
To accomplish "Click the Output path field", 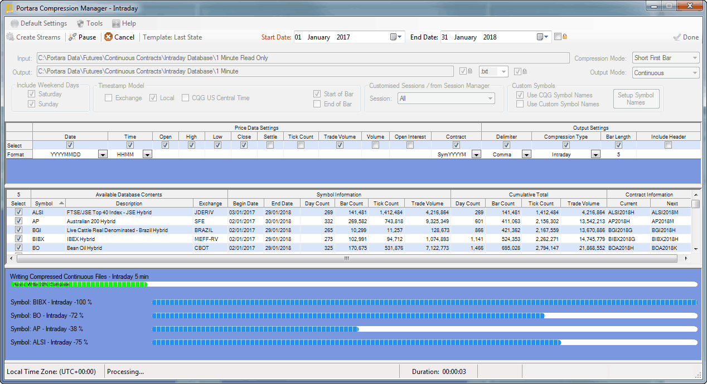I will (245, 71).
